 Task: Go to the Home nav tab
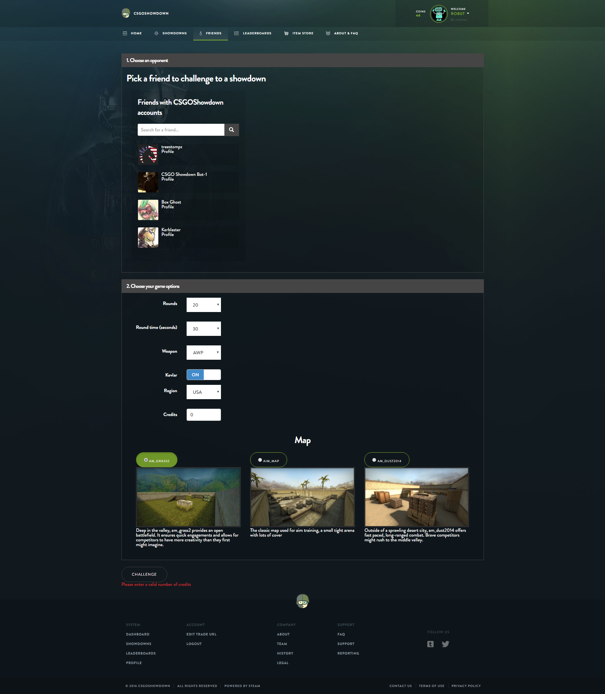[x=132, y=33]
